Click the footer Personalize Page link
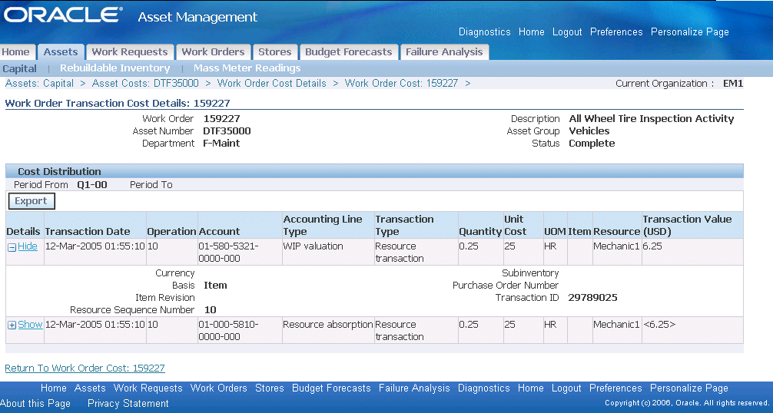This screenshot has height=413, width=773. [x=689, y=388]
